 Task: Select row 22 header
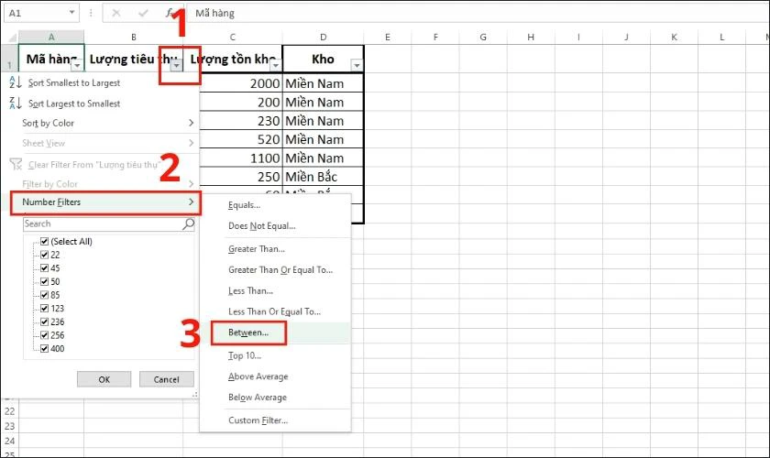click(x=9, y=411)
